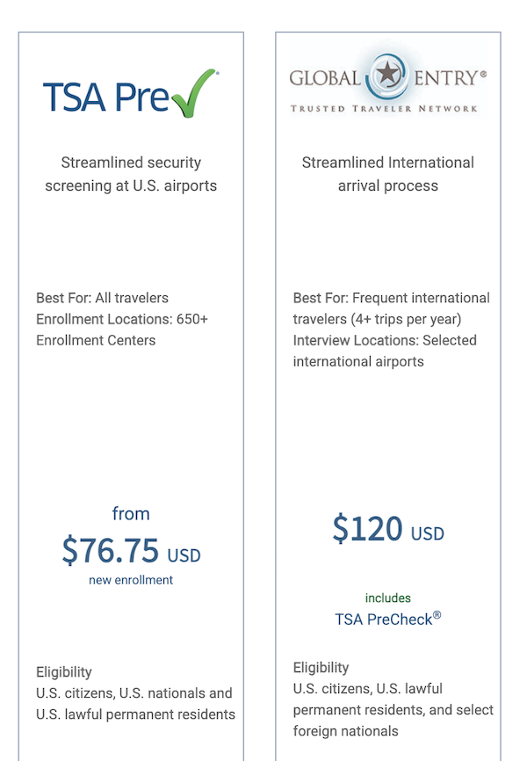Click the green includes label

click(387, 598)
